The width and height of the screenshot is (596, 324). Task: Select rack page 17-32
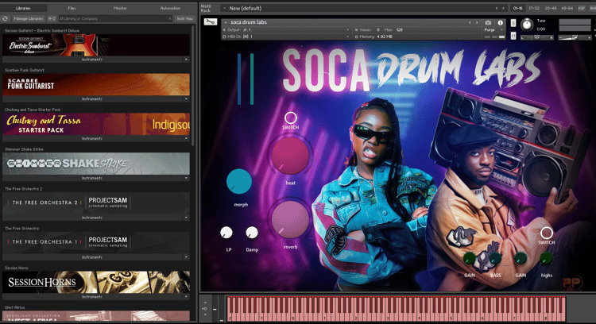534,8
